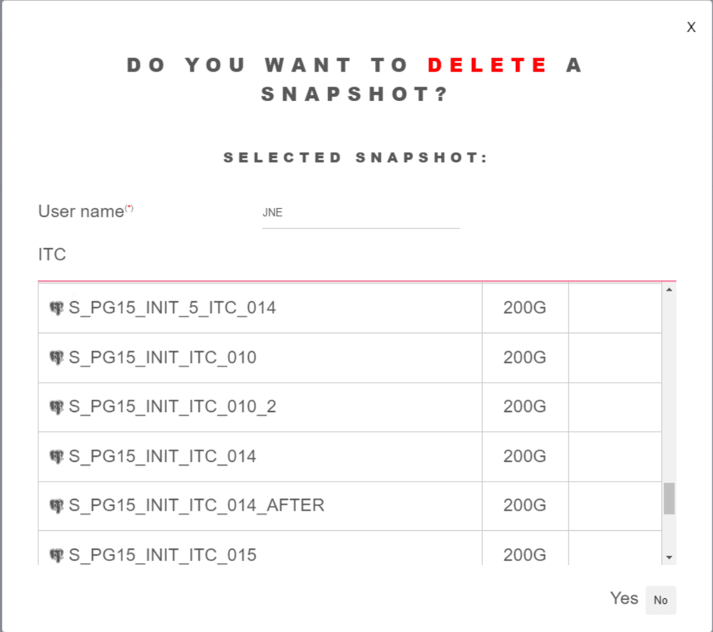Click PostgreSQL icon beside S_PG15_INIT_ITC_014
713x632 pixels.
57,456
